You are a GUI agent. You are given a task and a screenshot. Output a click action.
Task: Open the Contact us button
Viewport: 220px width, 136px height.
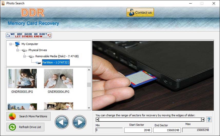click(x=140, y=12)
